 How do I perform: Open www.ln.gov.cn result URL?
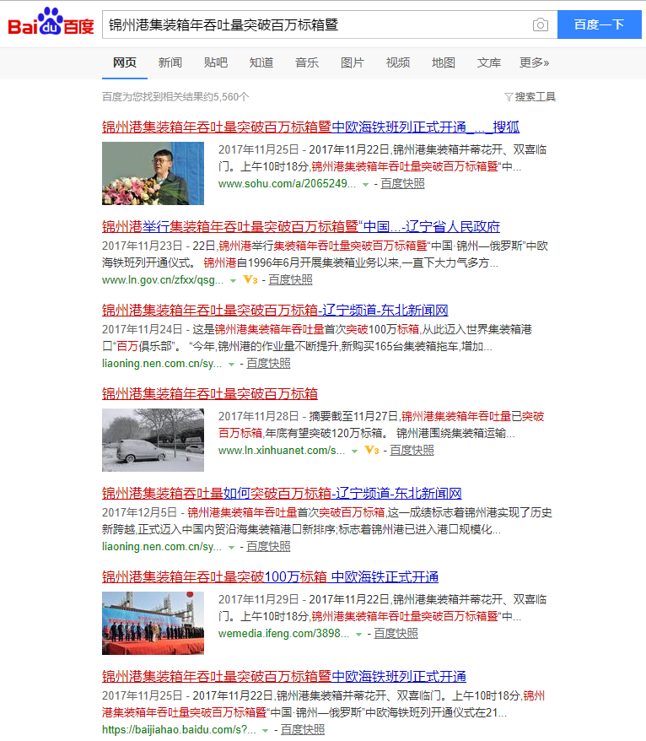(163, 280)
